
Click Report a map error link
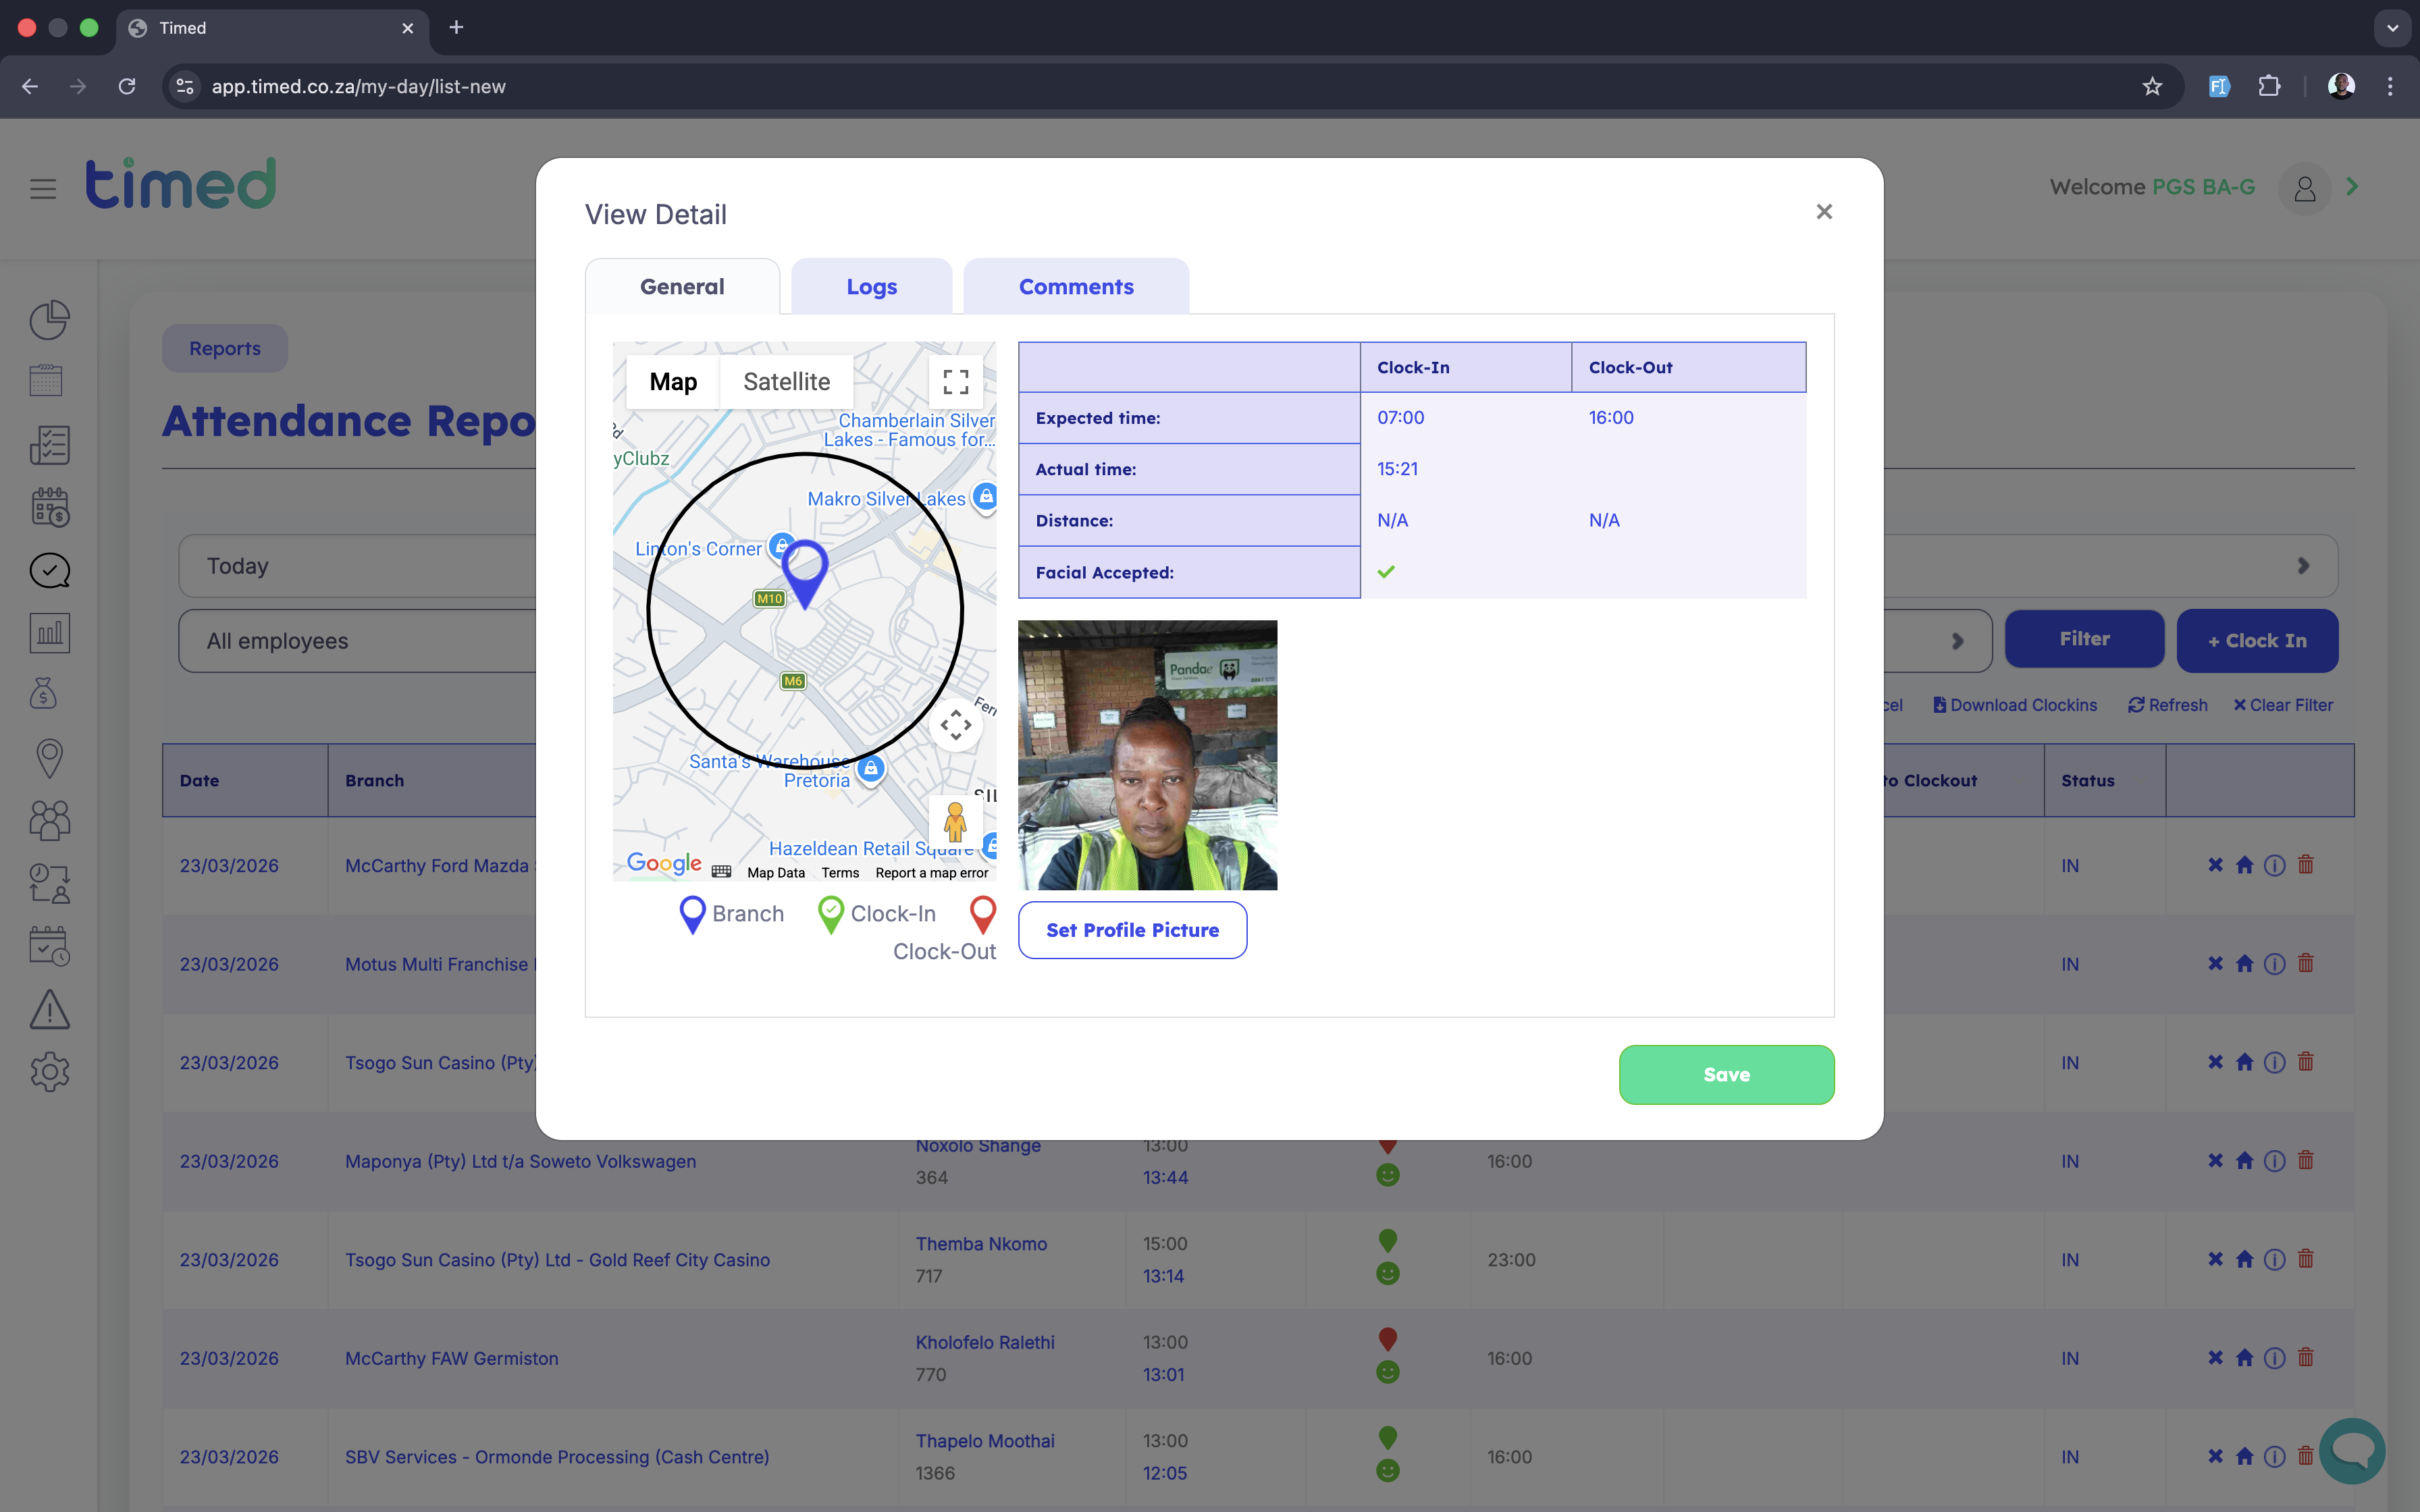[931, 873]
